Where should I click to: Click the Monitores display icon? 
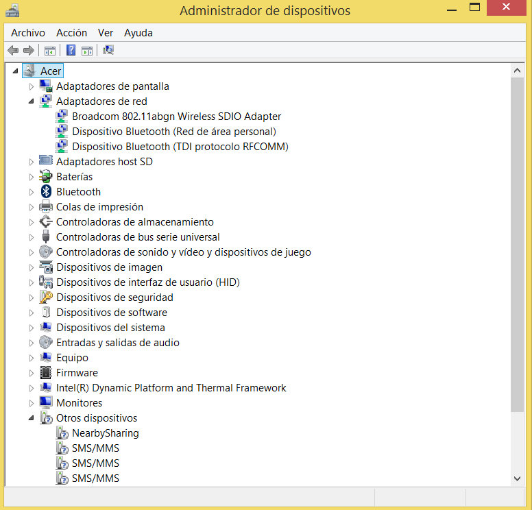(46, 402)
